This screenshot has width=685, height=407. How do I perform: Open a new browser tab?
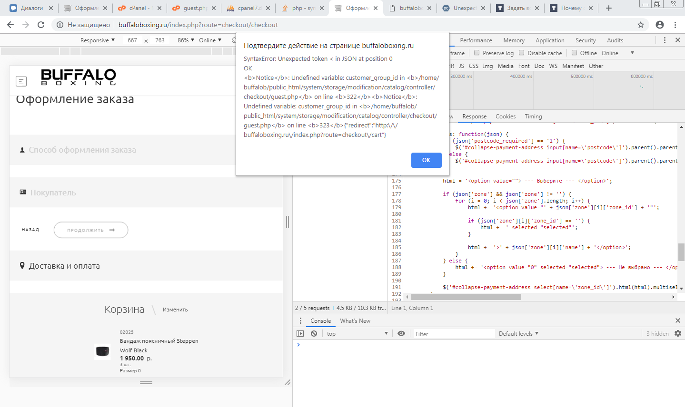(x=608, y=8)
